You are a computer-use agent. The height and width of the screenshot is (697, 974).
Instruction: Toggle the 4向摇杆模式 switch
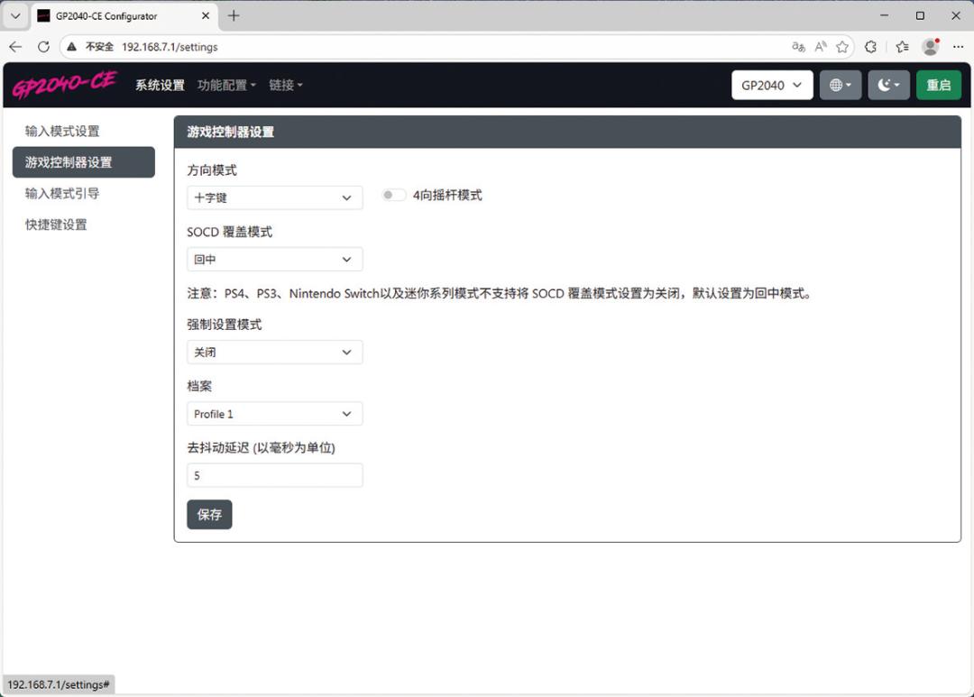click(394, 195)
